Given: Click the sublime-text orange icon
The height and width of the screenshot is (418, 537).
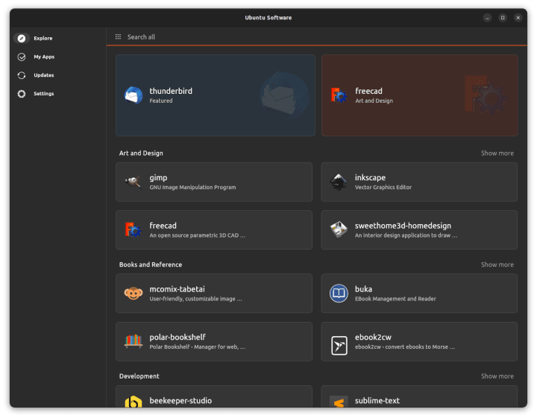Looking at the screenshot, I should [x=339, y=402].
